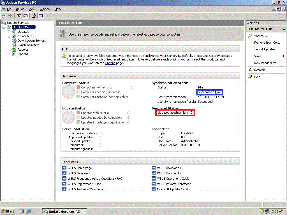The image size is (287, 215).
Task: Click the Updates node icon in tree
Action: tap(14, 32)
